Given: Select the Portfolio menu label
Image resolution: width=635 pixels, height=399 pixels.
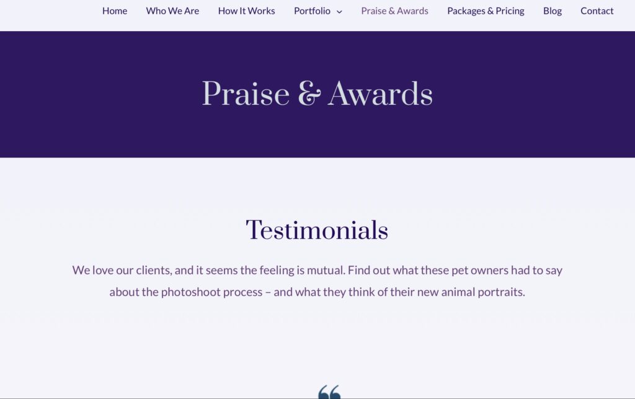Looking at the screenshot, I should click(312, 11).
